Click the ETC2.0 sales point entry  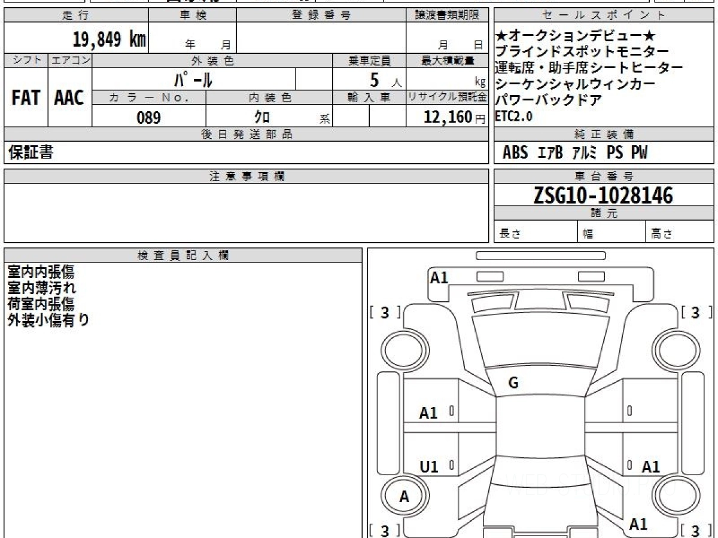click(x=514, y=117)
